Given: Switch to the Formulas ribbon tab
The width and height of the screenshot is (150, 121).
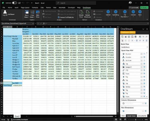Looking at the screenshot, I should pos(35,7).
